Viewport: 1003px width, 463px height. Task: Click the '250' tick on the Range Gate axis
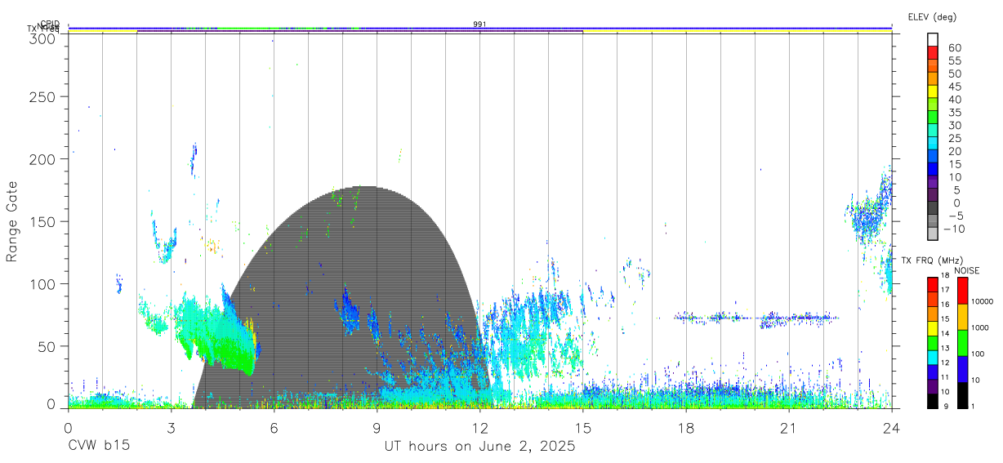click(x=42, y=97)
